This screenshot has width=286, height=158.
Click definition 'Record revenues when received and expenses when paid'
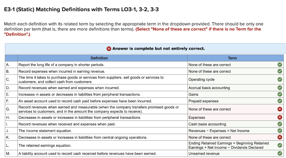[x=67, y=124]
